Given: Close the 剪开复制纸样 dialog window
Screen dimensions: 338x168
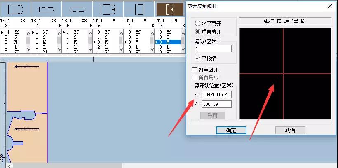Looking at the screenshot, I should [329, 6].
